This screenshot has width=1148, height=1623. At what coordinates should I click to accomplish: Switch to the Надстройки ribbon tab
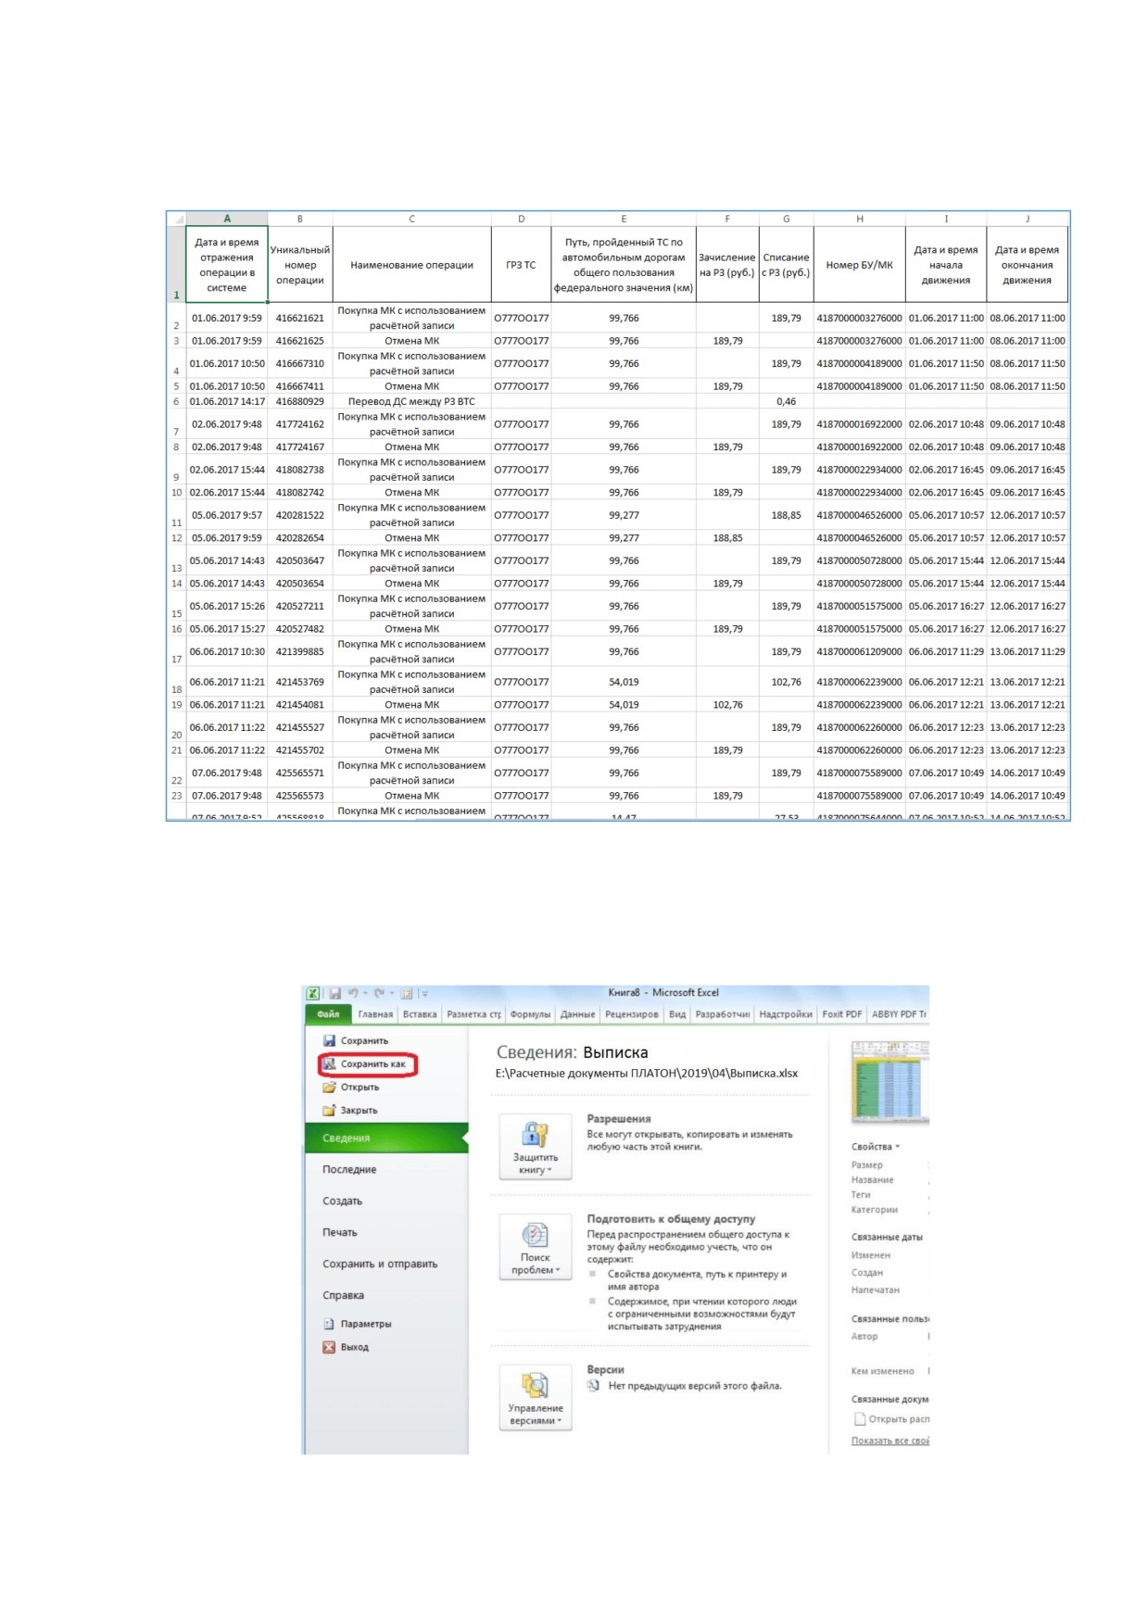click(x=786, y=1014)
